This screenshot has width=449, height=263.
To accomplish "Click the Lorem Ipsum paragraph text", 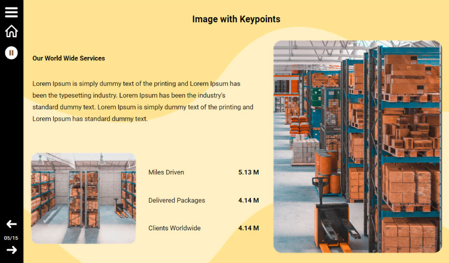I will 142,101.
